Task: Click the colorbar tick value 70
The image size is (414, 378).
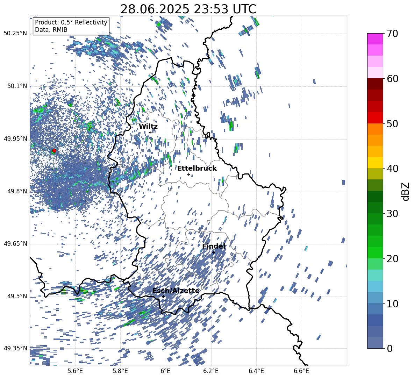Action: pos(392,34)
